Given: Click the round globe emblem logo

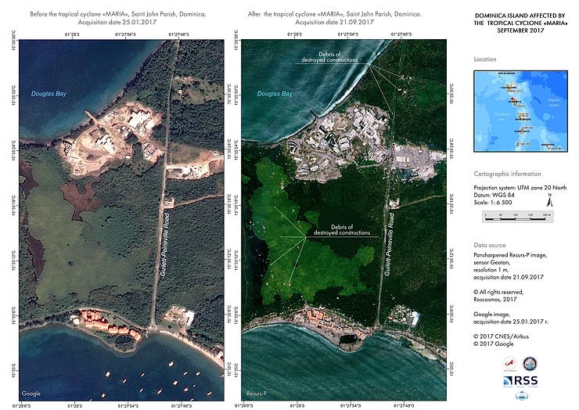Looking at the screenshot, I should coord(530,364).
